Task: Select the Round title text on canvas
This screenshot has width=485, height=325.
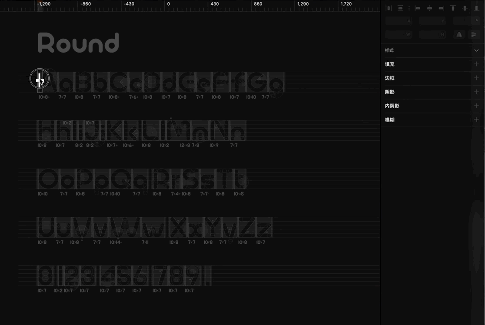Action: pos(78,43)
